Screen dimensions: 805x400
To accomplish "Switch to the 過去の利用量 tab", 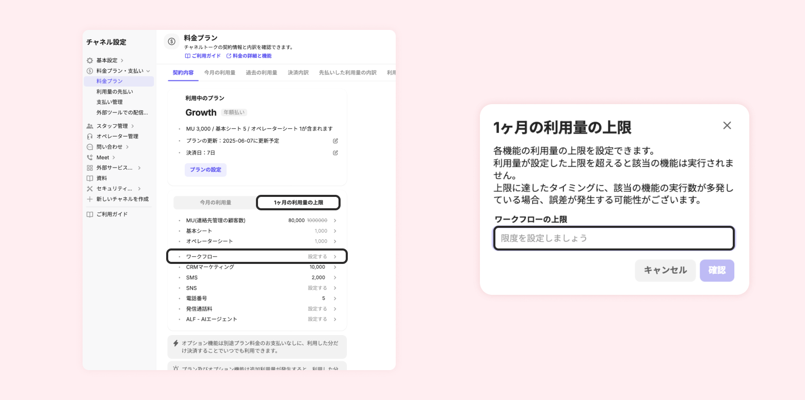I will click(262, 73).
